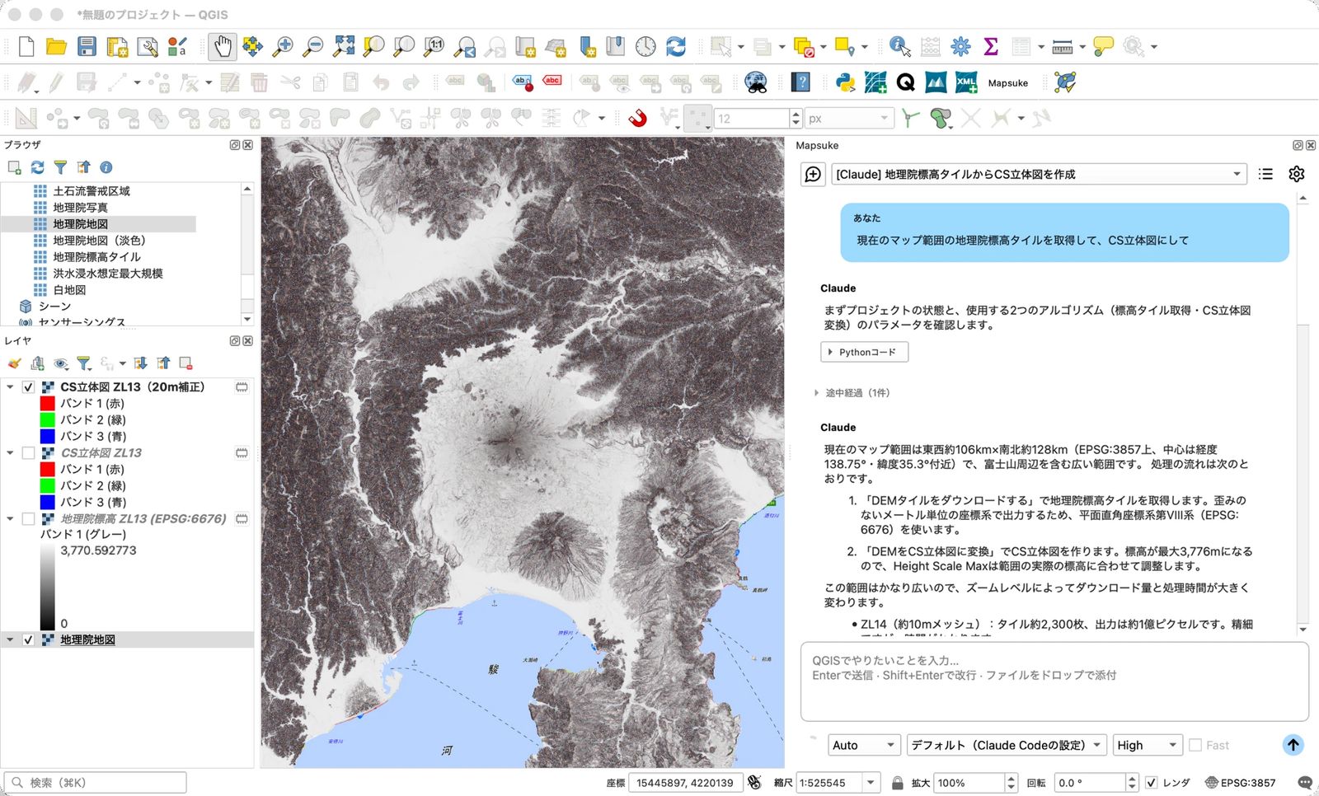Check the Fast option checkbox
This screenshot has width=1319, height=796.
coord(1195,745)
